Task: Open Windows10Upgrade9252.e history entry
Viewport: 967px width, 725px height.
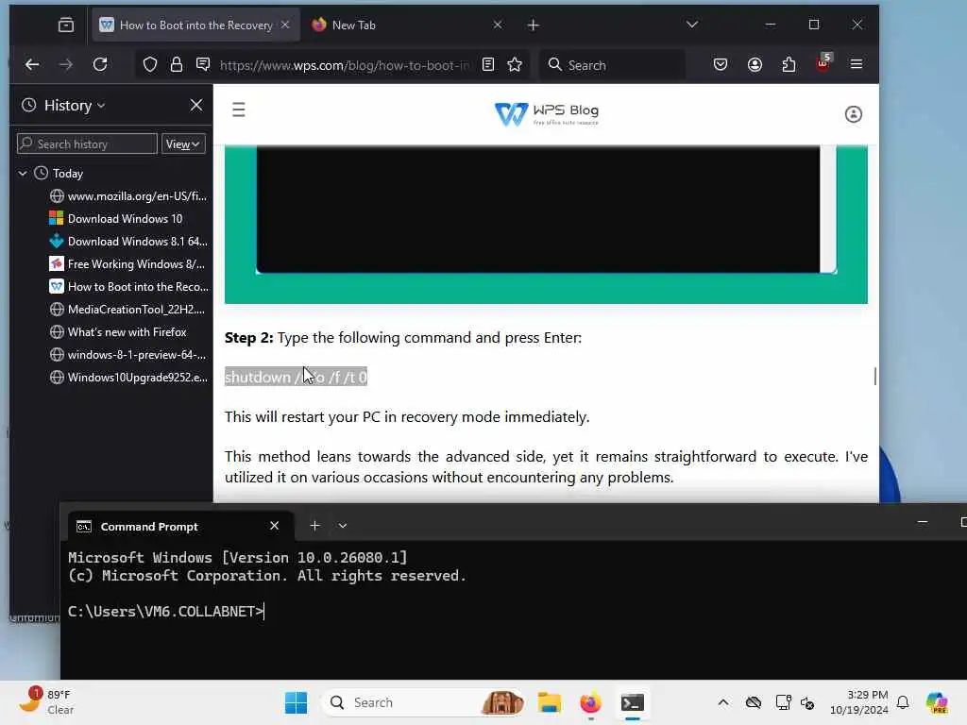Action: [x=128, y=378]
